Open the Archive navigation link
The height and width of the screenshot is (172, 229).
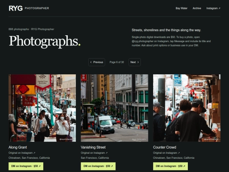(x=197, y=8)
